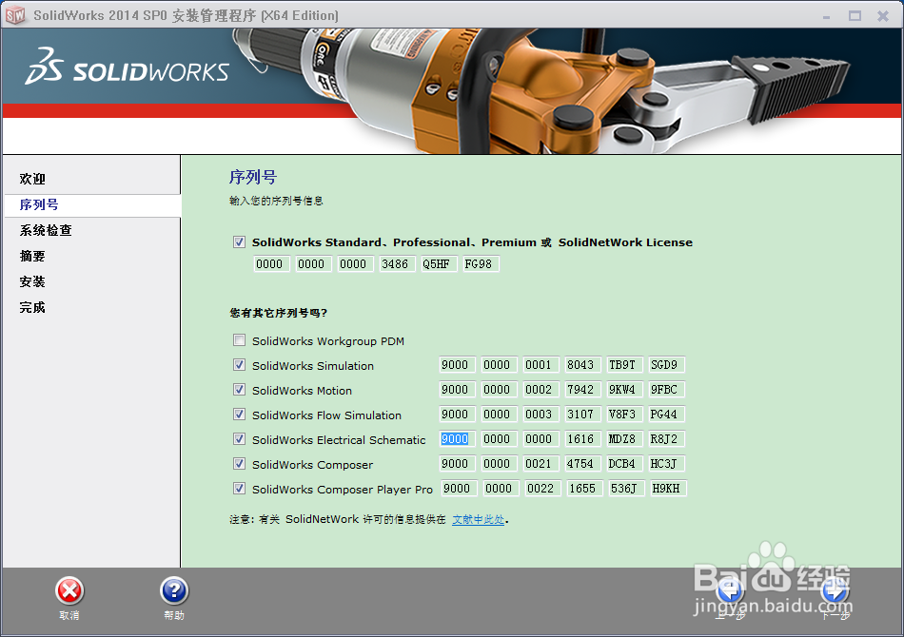Open the System Check (系统检查) step

point(46,230)
